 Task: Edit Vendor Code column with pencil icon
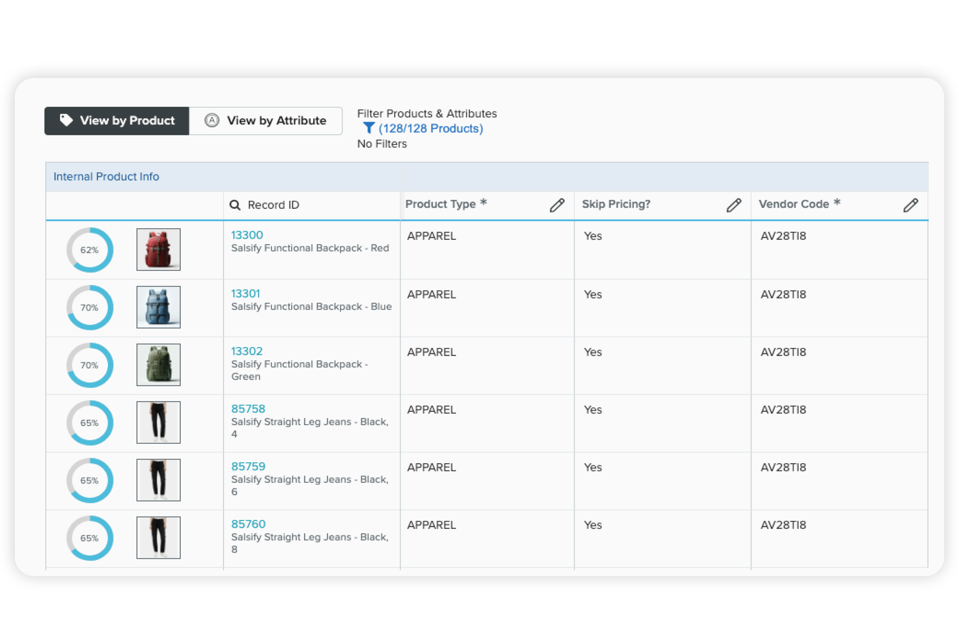coord(910,205)
